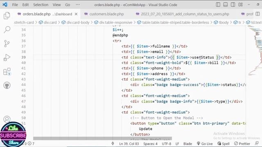Open Customize Layout icon
This screenshot has width=262, height=147.
pos(240,4)
